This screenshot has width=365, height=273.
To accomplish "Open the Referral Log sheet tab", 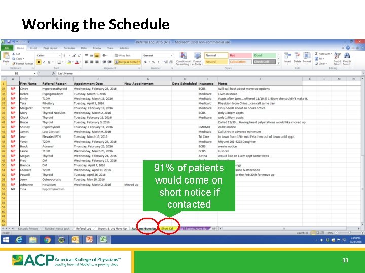I will tap(84, 229).
